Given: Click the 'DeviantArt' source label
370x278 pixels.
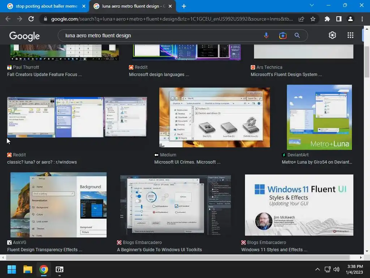Looking at the screenshot, I should 298,155.
